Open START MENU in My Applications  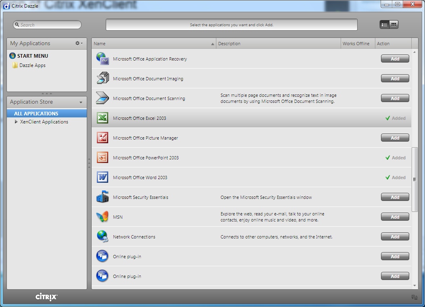[x=33, y=56]
